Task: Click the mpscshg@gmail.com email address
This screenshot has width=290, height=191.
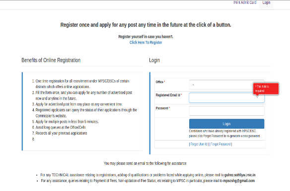Action: [239, 181]
